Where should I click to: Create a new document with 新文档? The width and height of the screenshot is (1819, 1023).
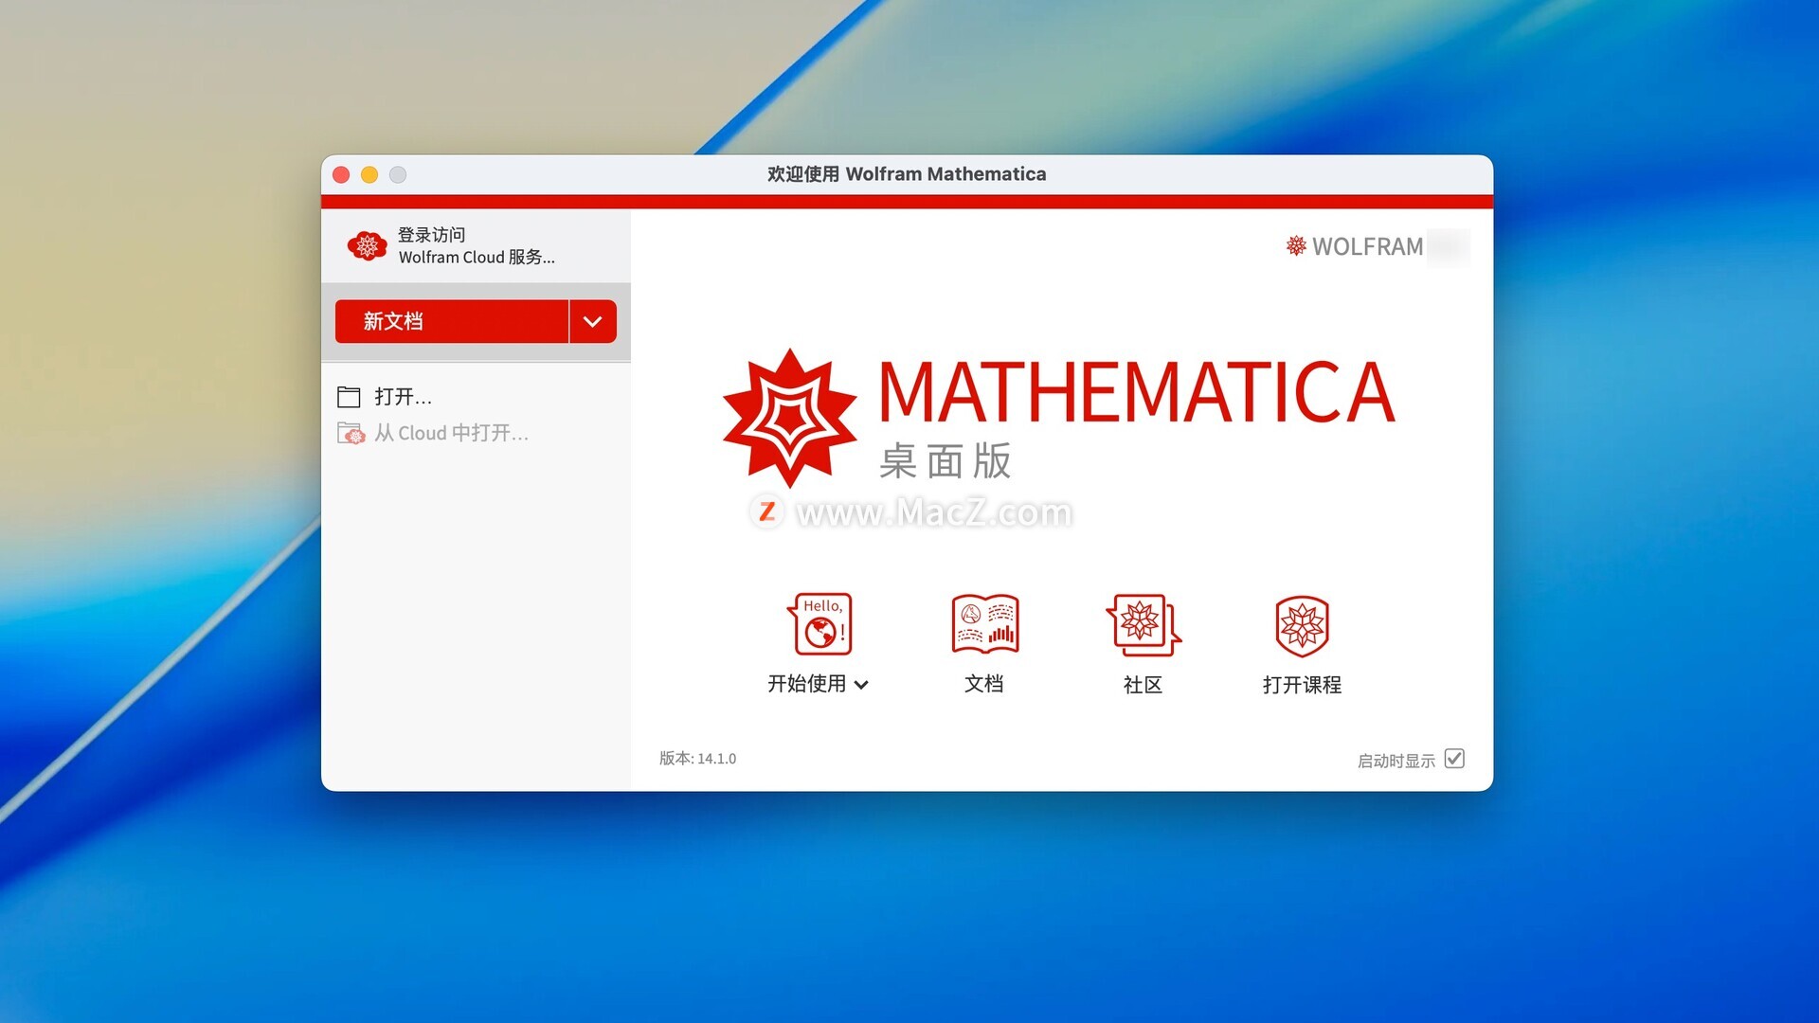[451, 321]
